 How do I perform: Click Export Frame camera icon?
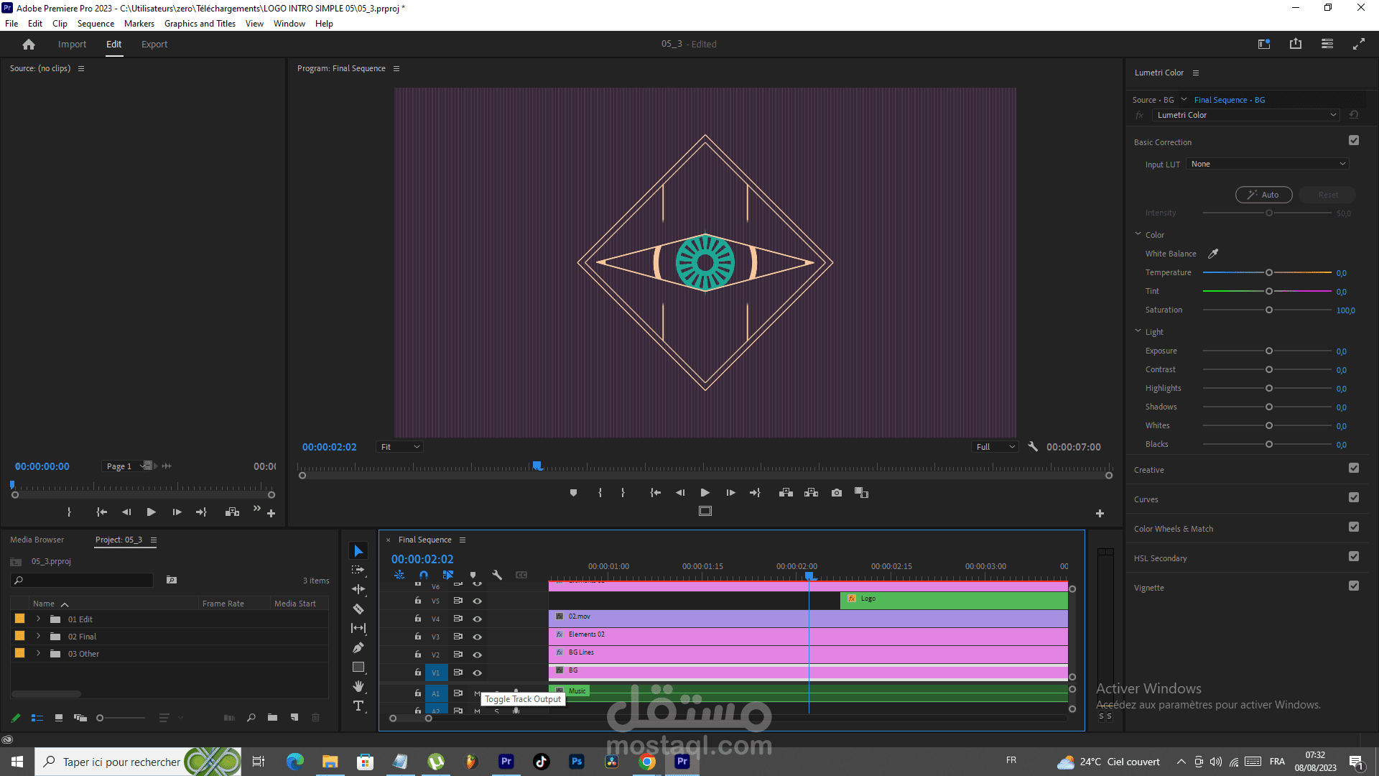(837, 493)
